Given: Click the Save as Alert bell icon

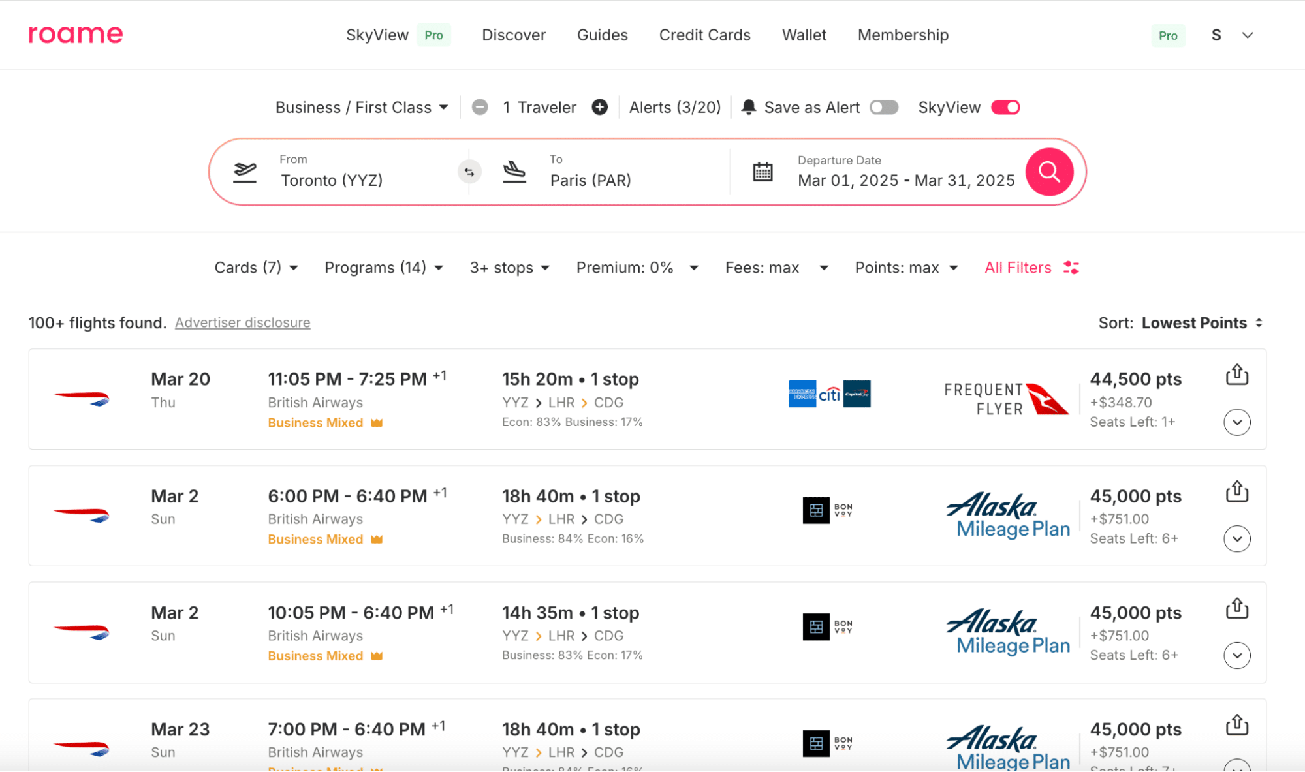Looking at the screenshot, I should point(749,107).
